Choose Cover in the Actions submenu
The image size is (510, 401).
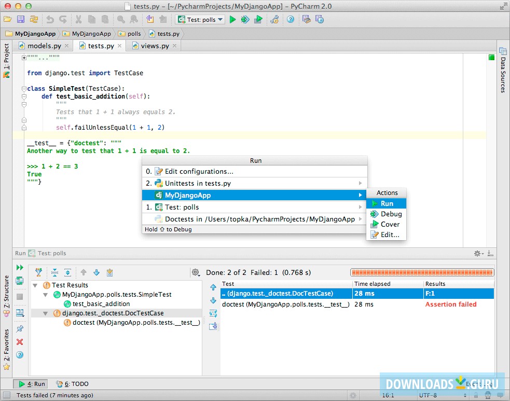[x=387, y=225]
